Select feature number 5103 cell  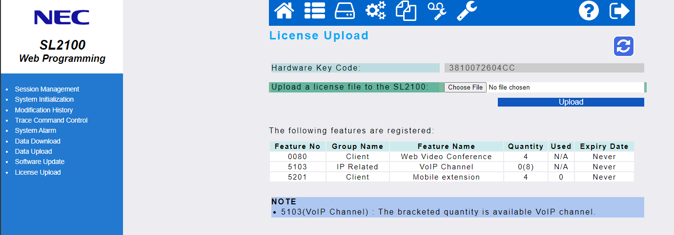(298, 167)
